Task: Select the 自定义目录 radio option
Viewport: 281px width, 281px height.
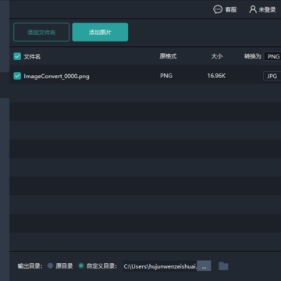Action: pos(81,266)
